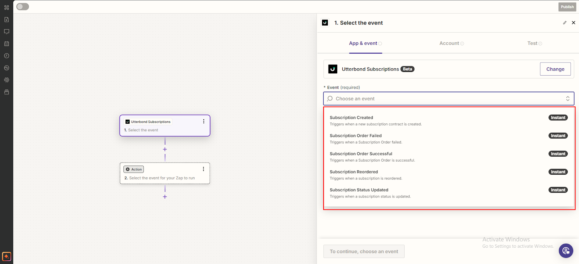This screenshot has width=579, height=264.
Task: Open the settings gear icon in sidebar
Action: [7, 80]
